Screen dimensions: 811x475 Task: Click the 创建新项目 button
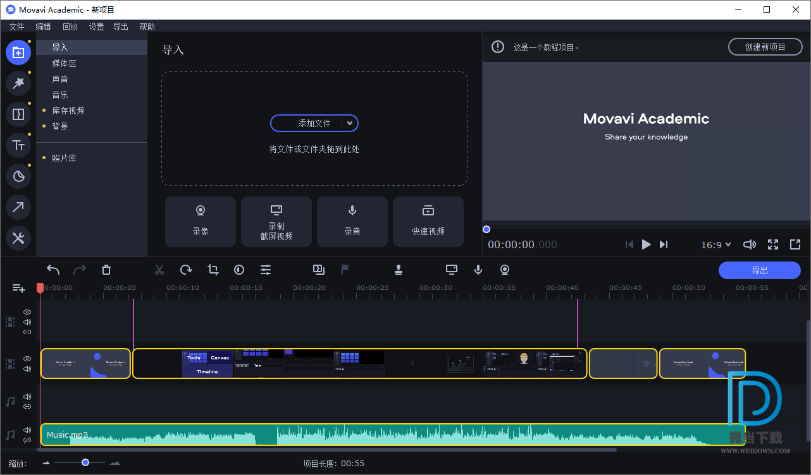click(x=765, y=47)
